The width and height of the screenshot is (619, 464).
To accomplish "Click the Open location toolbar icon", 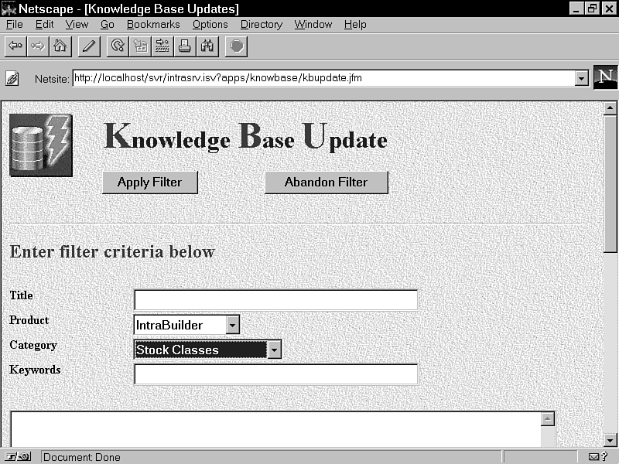I will (162, 46).
